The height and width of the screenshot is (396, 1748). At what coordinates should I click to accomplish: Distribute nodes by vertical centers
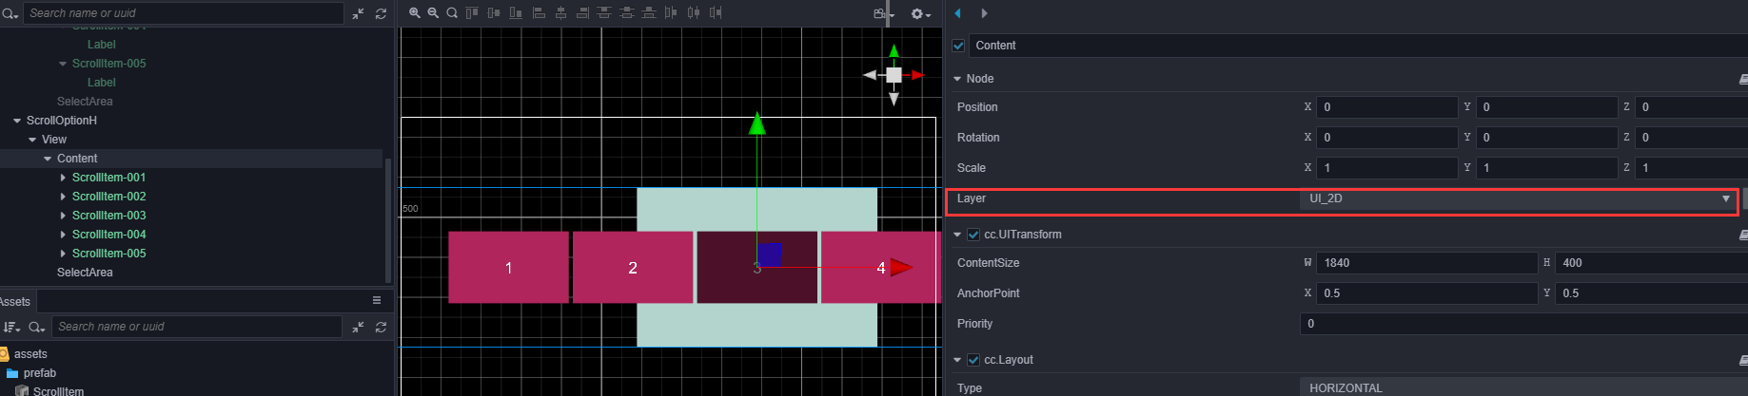tap(626, 13)
